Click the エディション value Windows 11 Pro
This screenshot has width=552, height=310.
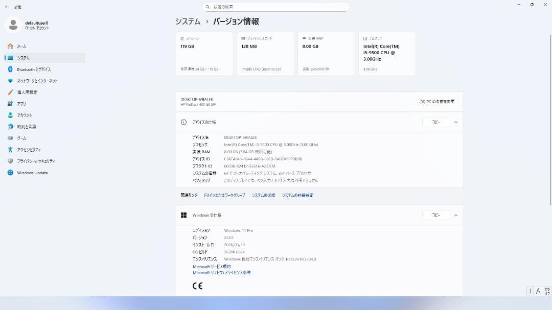click(238, 230)
